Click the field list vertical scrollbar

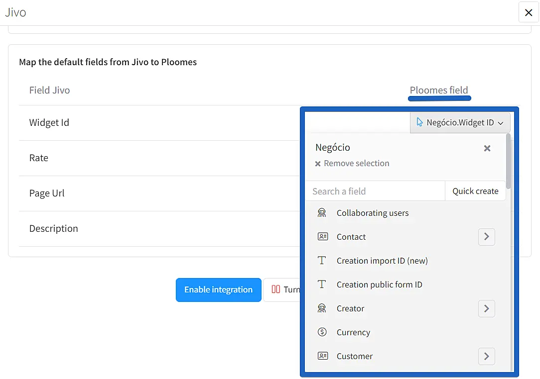tap(508, 162)
